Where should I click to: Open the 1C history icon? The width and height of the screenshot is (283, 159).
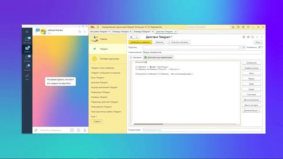pyautogui.click(x=238, y=27)
